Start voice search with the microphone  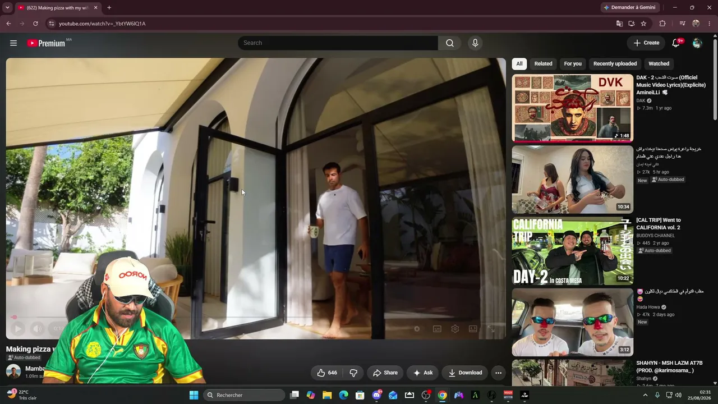point(475,43)
